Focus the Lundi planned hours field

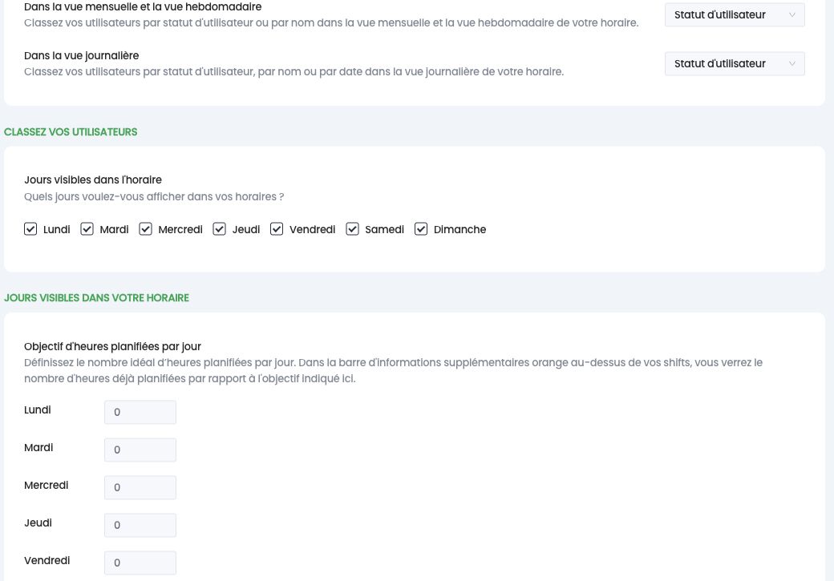tap(140, 412)
